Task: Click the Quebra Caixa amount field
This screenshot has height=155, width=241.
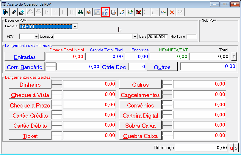Action: click(199, 135)
